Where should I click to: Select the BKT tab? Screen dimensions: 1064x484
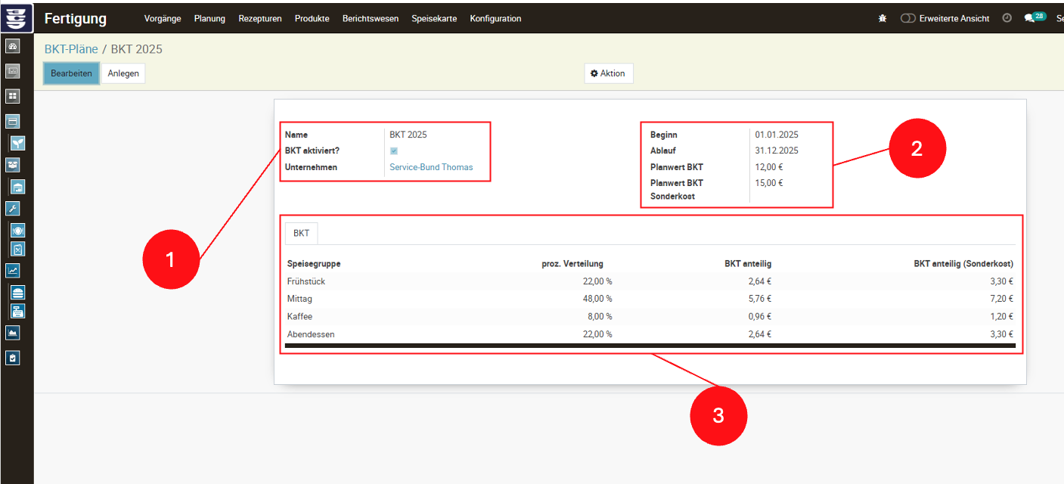(x=301, y=233)
